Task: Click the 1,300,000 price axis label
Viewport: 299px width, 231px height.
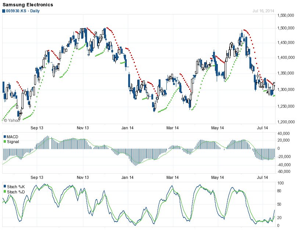Action: coord(286,89)
